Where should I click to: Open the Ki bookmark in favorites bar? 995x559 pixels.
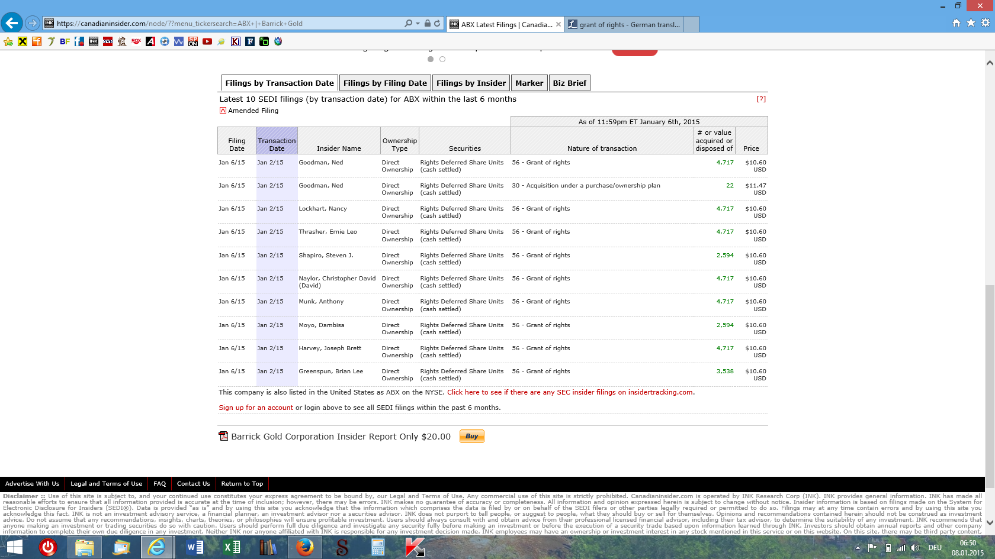point(236,41)
